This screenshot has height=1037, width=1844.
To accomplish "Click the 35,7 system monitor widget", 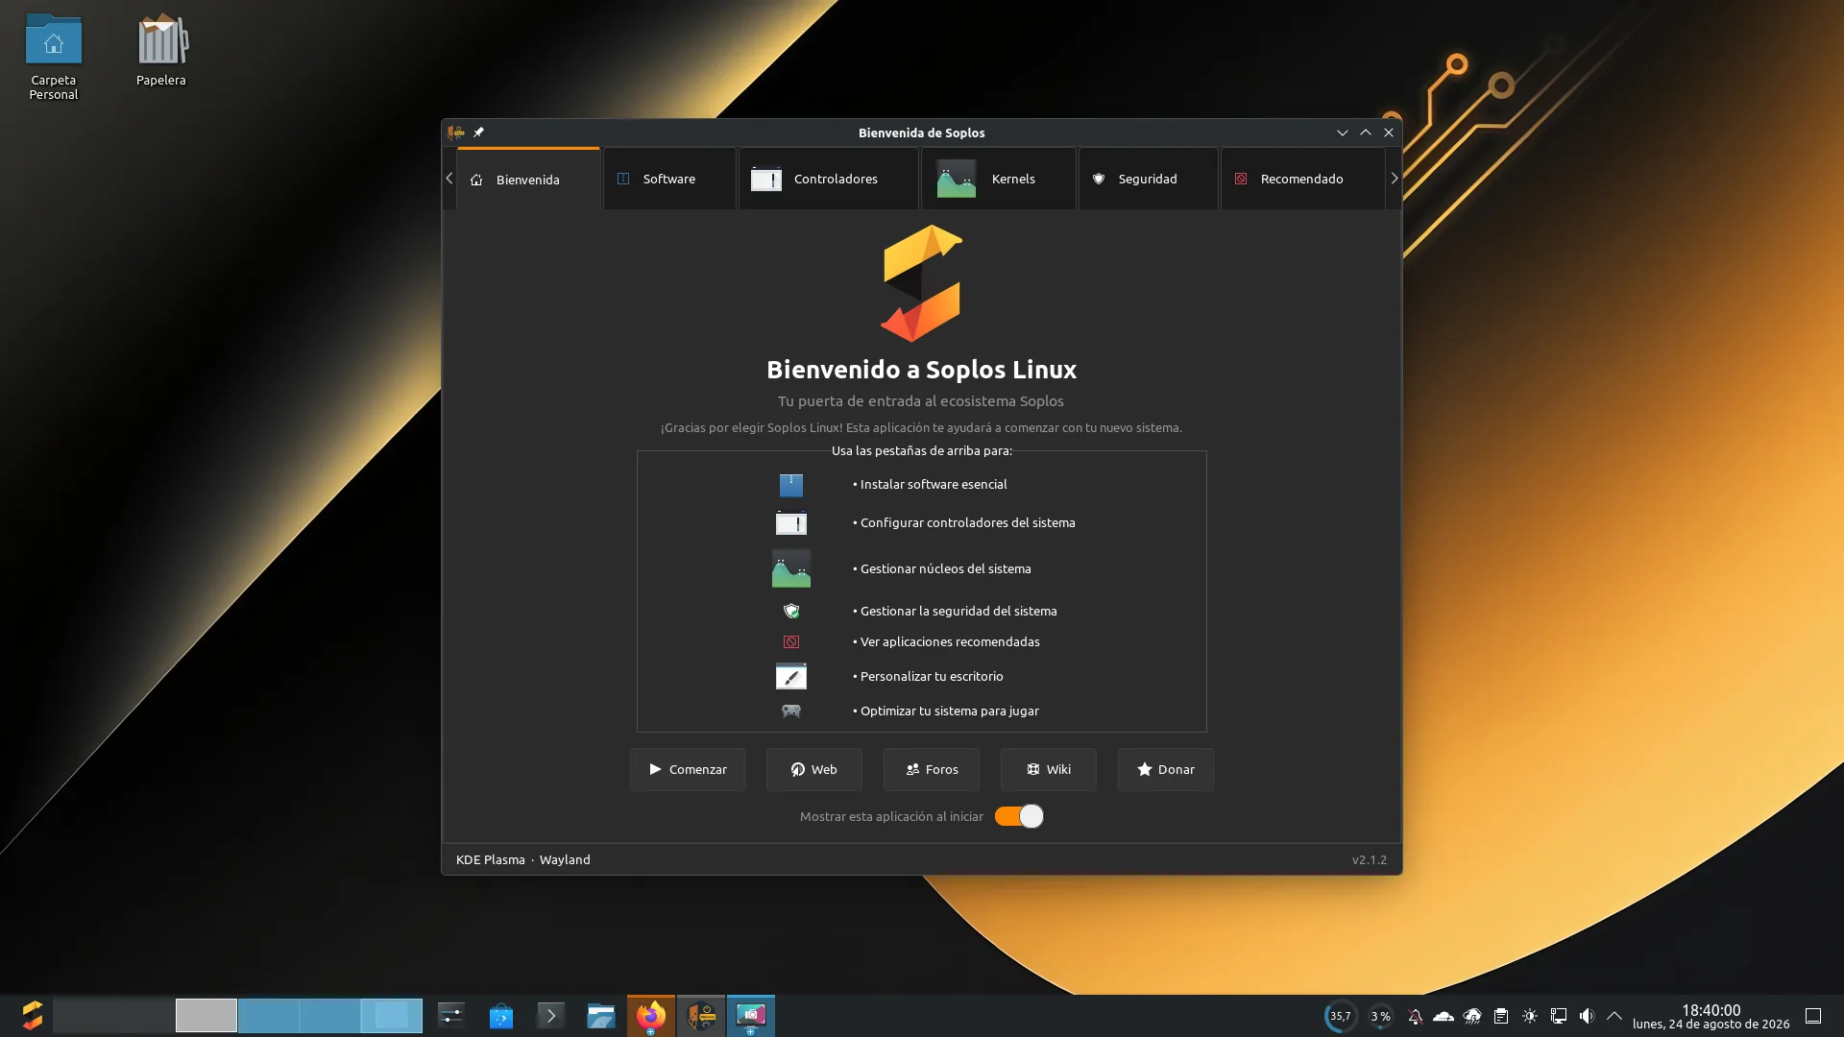I will 1341,1016.
